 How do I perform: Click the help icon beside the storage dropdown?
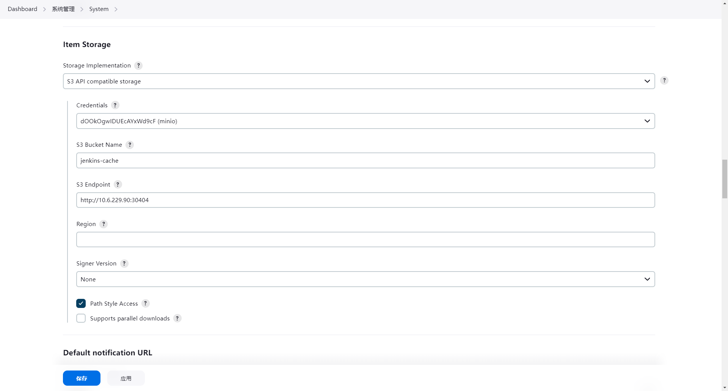pyautogui.click(x=664, y=80)
